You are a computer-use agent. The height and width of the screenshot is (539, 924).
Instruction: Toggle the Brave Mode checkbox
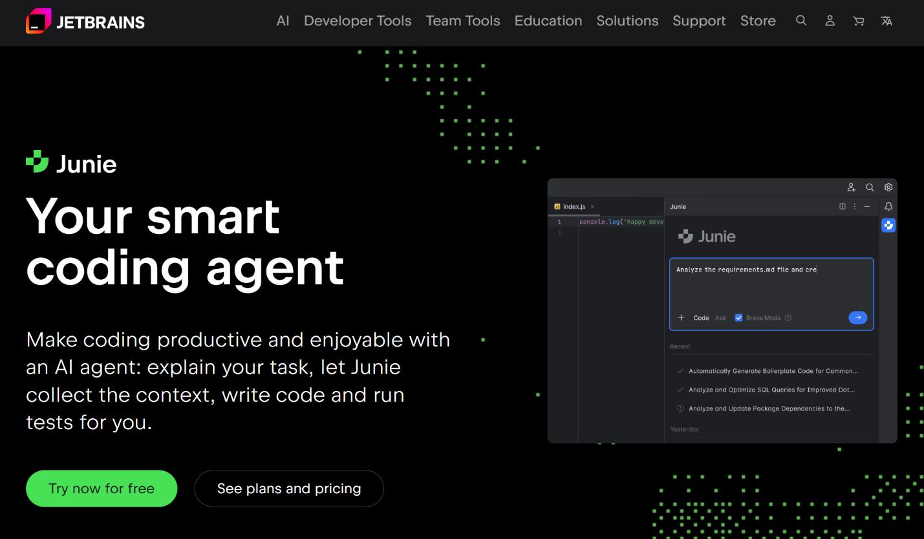pyautogui.click(x=738, y=318)
